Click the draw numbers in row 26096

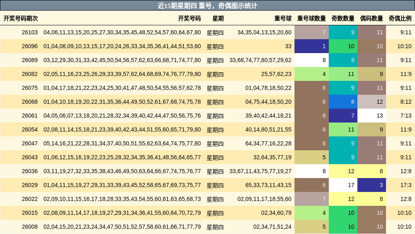click(x=122, y=46)
